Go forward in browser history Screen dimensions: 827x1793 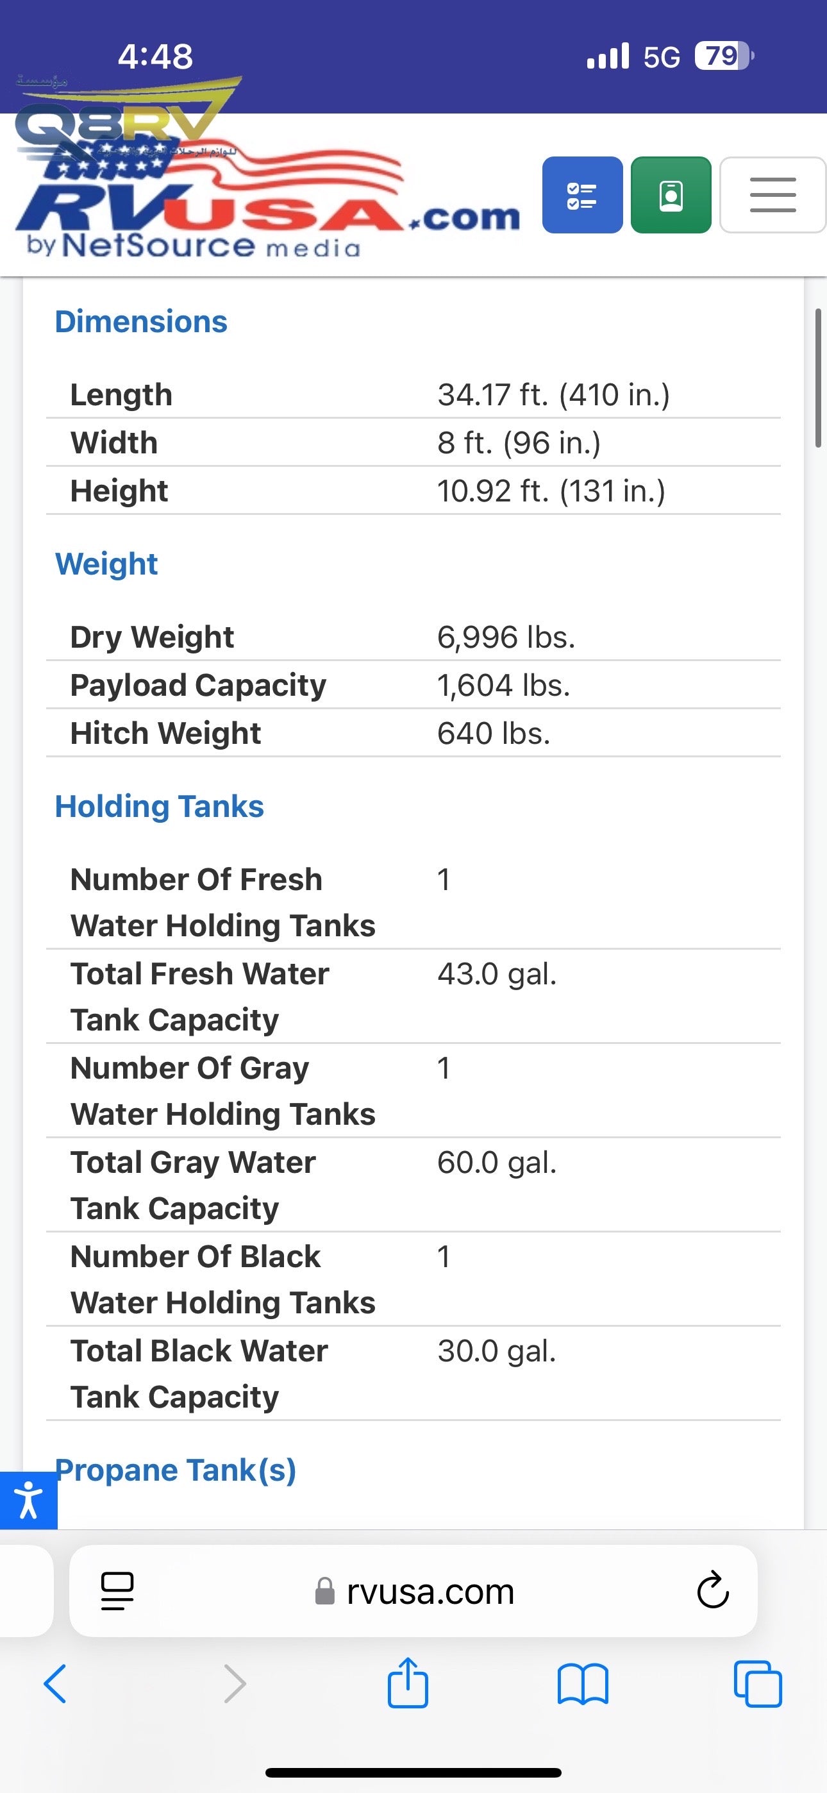pos(235,1684)
